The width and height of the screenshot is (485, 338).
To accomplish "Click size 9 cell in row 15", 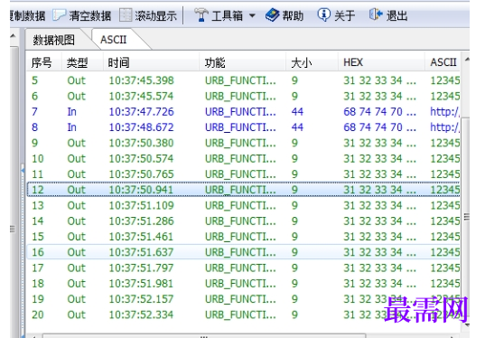I will pyautogui.click(x=294, y=237).
